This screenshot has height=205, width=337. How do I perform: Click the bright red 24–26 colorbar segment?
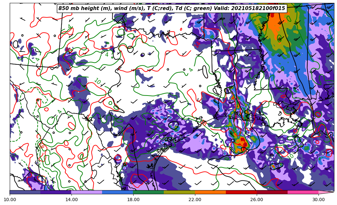coord(241,192)
